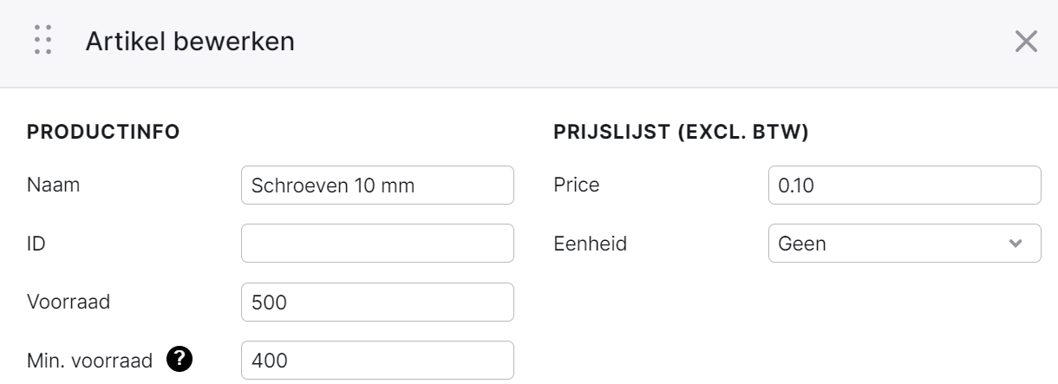The height and width of the screenshot is (384, 1058).
Task: Grab the dotted drag handle icon
Action: (x=42, y=41)
